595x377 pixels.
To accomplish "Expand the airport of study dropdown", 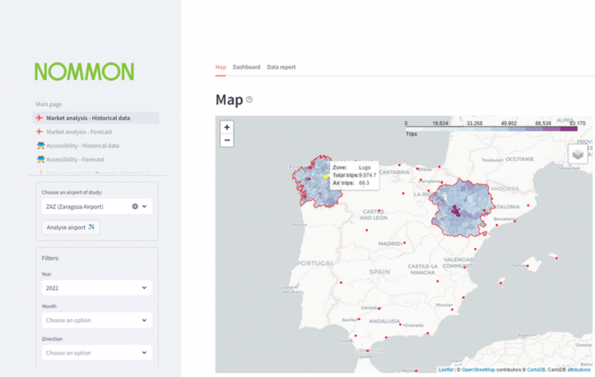I will coord(145,206).
